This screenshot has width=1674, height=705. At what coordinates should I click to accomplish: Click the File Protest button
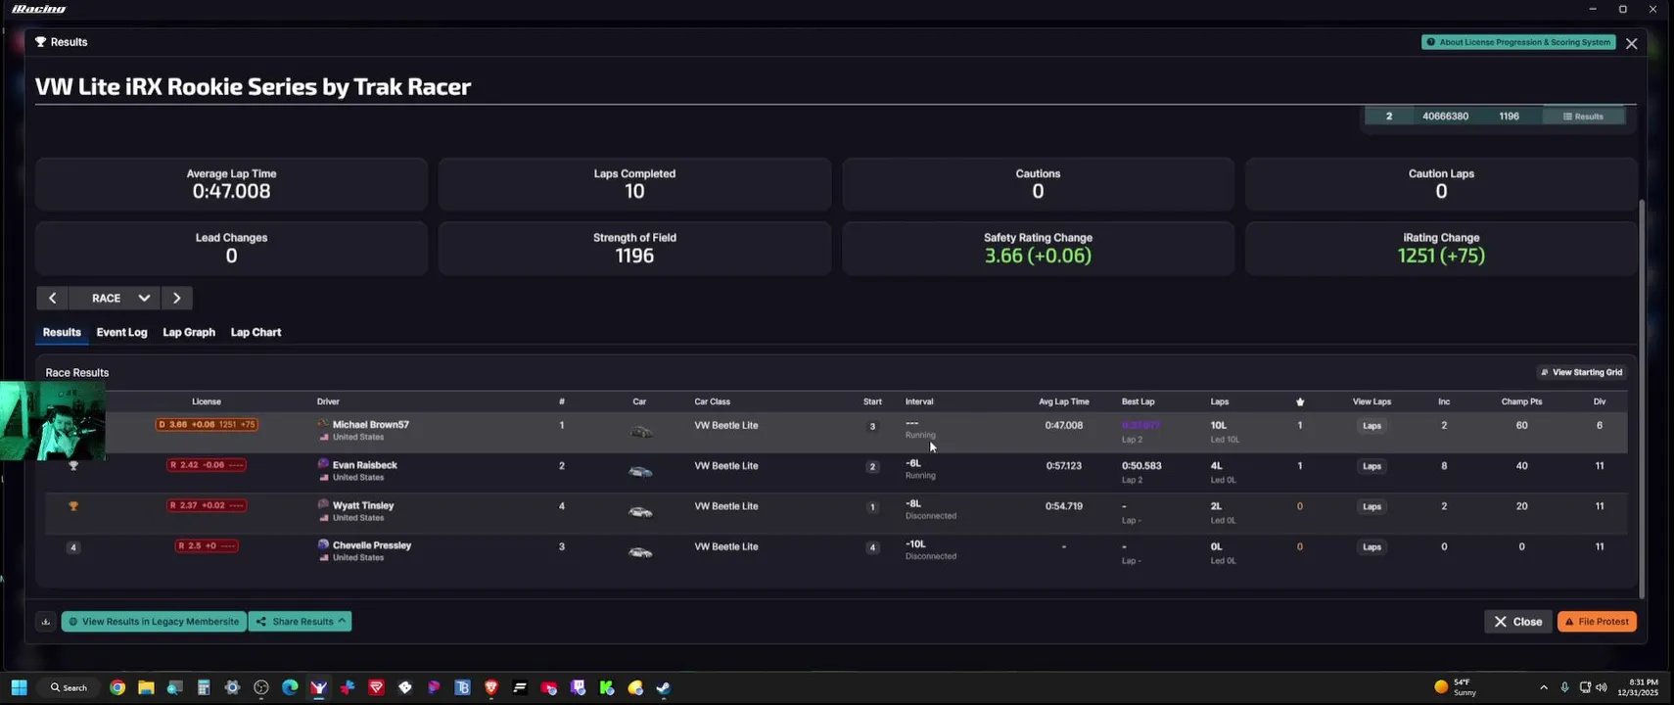[1597, 622]
